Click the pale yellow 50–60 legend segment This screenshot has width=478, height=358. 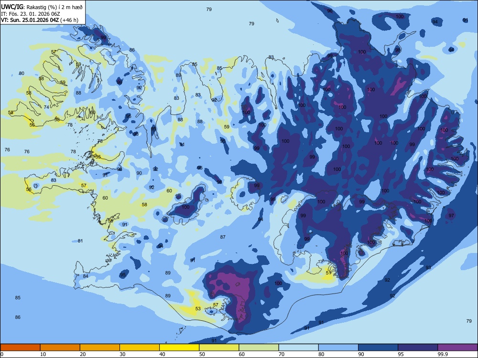click(219, 347)
